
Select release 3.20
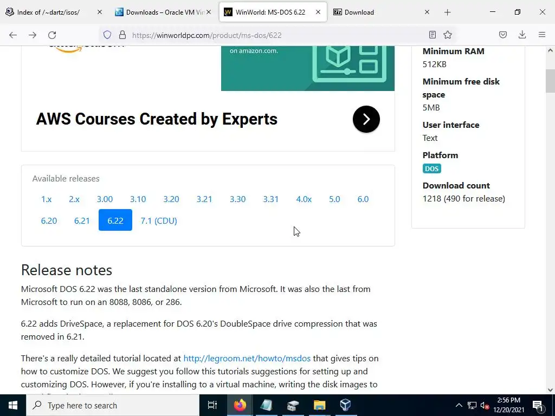coord(171,199)
